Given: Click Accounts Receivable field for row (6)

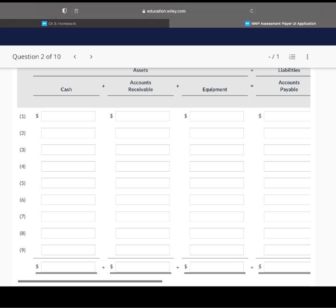Looking at the screenshot, I should pyautogui.click(x=142, y=200).
